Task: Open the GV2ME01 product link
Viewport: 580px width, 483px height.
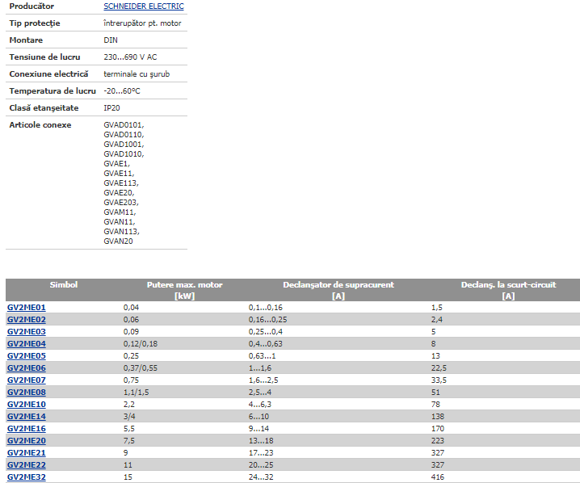Action: tap(27, 308)
